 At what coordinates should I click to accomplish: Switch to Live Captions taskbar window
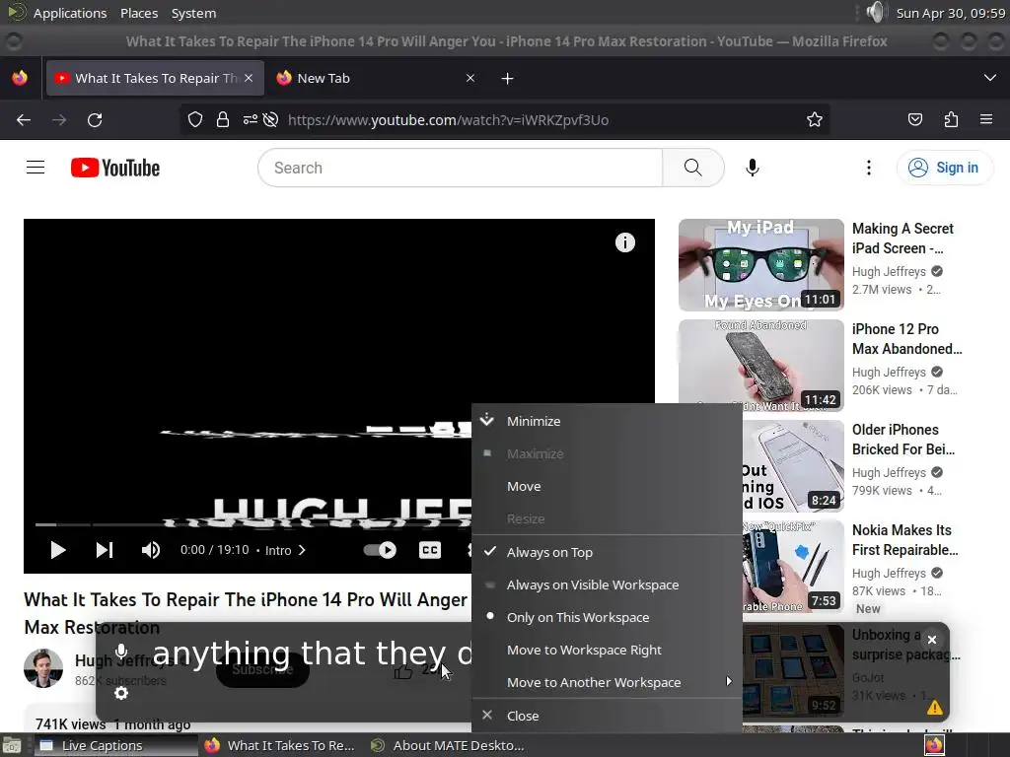pyautogui.click(x=116, y=745)
